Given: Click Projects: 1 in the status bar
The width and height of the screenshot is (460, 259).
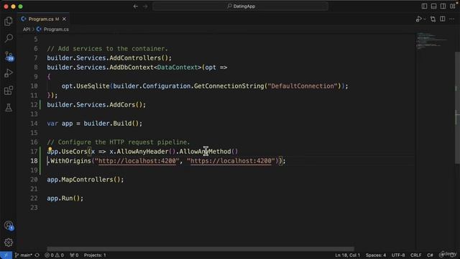Looking at the screenshot, I should point(95,255).
